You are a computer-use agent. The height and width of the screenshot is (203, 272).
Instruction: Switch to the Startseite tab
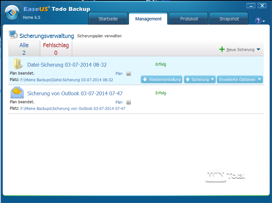click(108, 18)
